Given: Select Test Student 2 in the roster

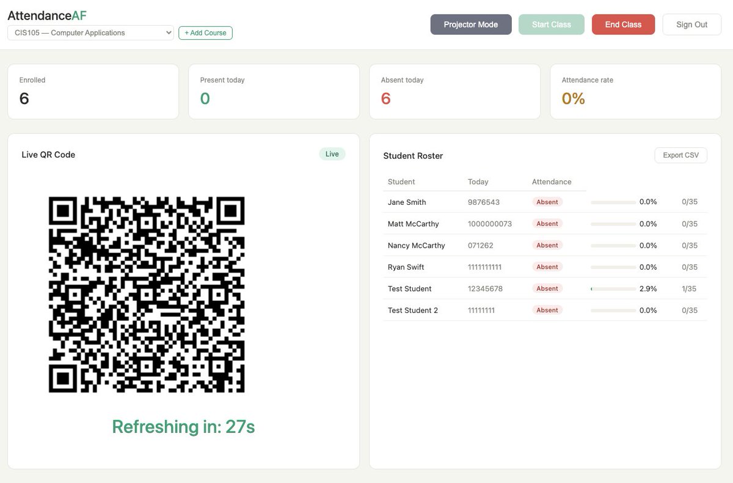Looking at the screenshot, I should pyautogui.click(x=413, y=311).
